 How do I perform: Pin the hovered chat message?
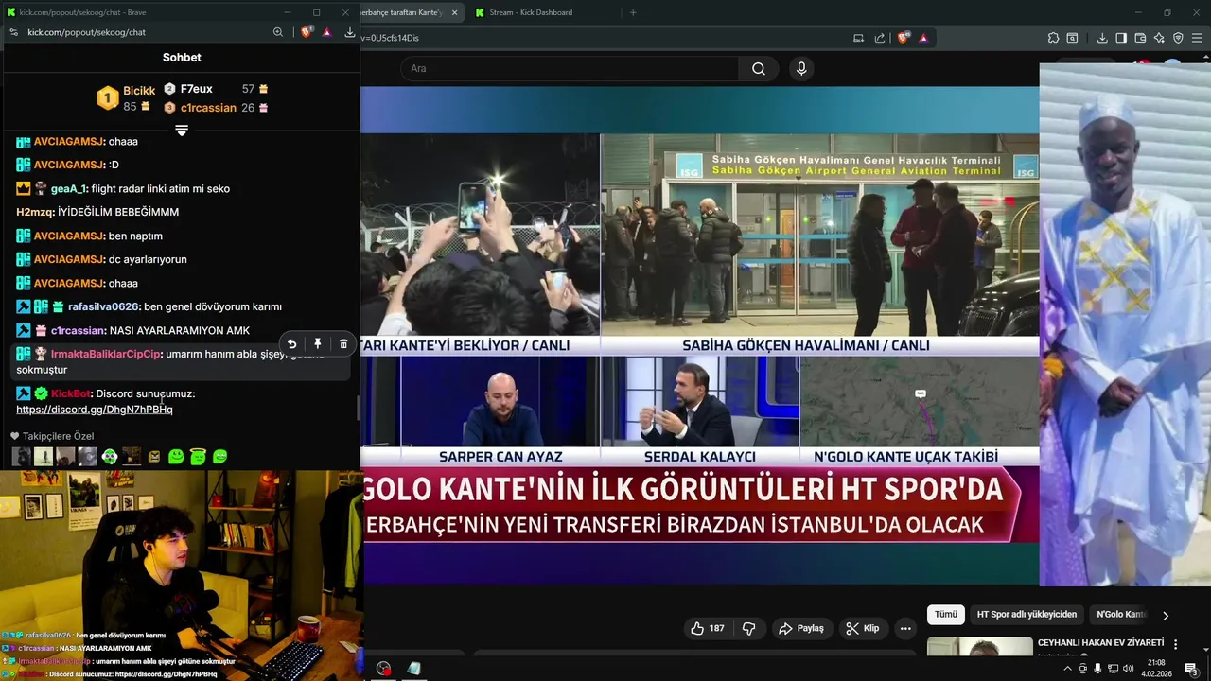[x=318, y=344]
